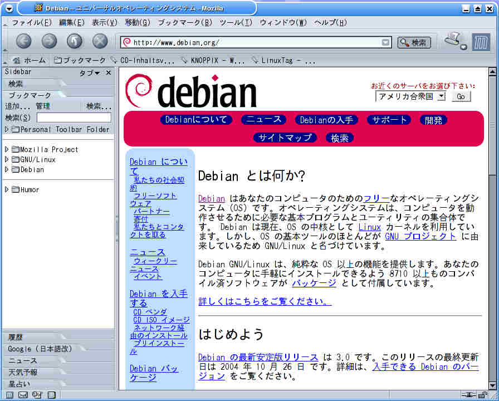This screenshot has height=401, width=499.
Task: Click the サポート navigation button
Action: (389, 120)
